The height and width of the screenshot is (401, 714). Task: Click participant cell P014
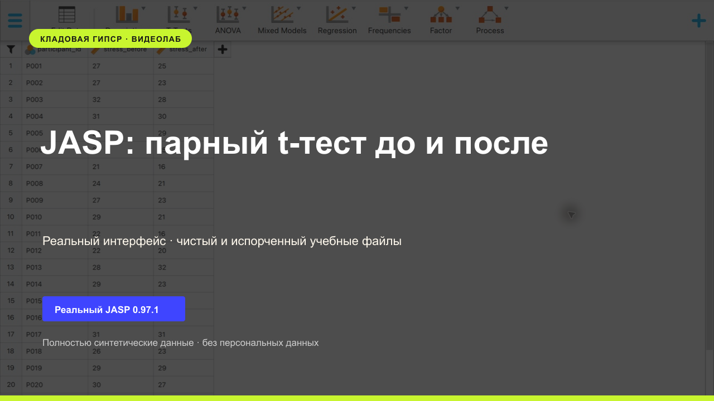[55, 283]
